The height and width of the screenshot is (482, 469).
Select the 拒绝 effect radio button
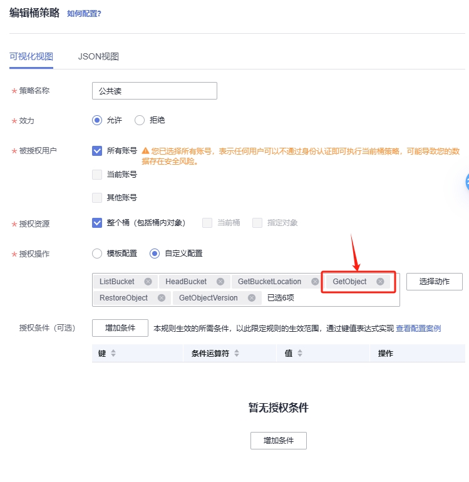(140, 120)
